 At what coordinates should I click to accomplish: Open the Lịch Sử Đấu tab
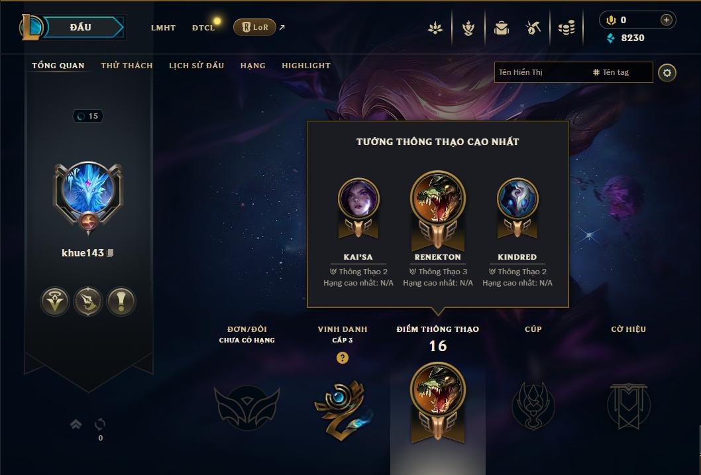tap(196, 66)
